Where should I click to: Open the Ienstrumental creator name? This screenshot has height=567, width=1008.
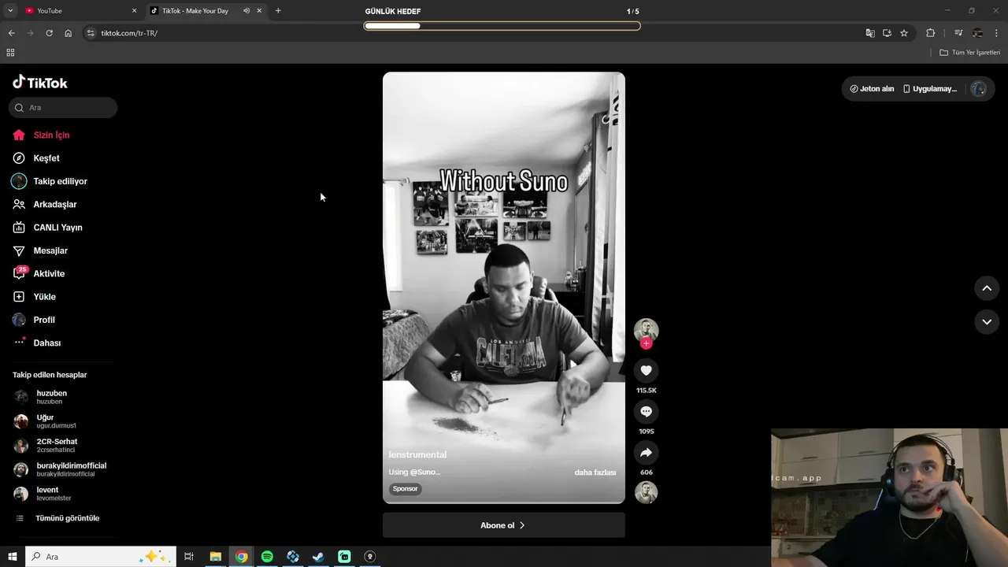[417, 455]
